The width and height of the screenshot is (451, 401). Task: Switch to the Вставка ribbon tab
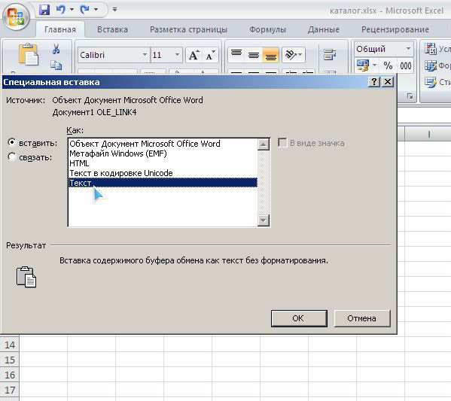click(112, 29)
